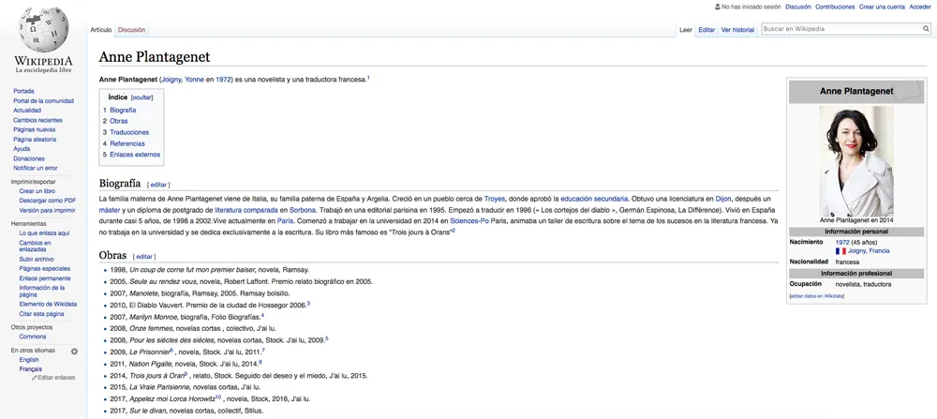Open the Ayuda link

coord(22,149)
